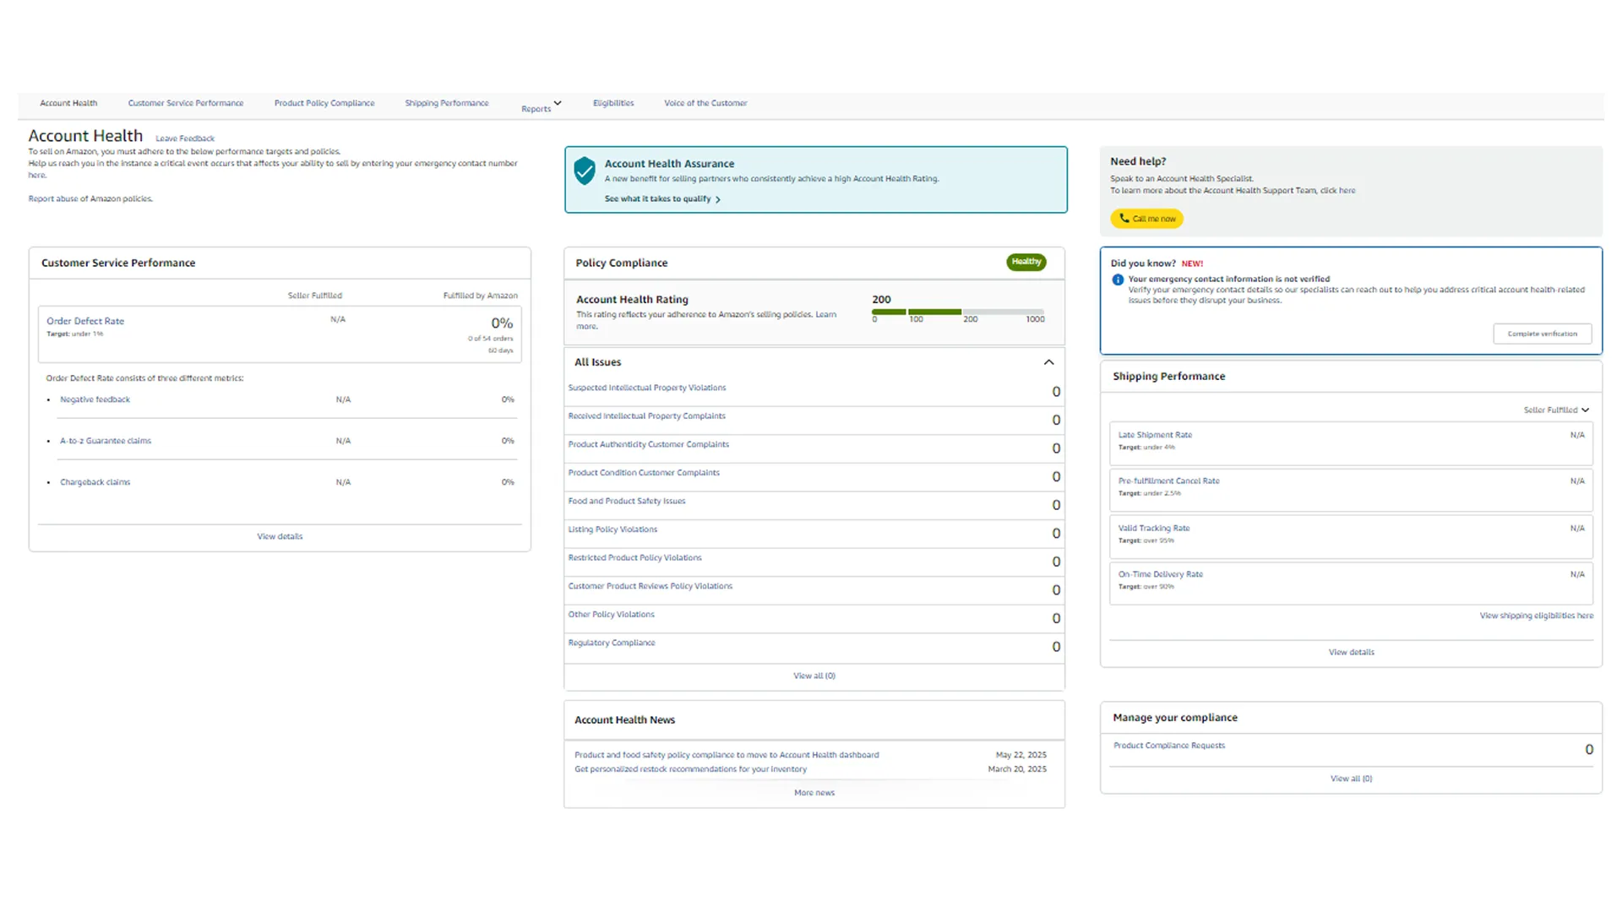Click the Account Health Assurance shield icon
Screen dimensions: 1622x912
[x=585, y=171]
